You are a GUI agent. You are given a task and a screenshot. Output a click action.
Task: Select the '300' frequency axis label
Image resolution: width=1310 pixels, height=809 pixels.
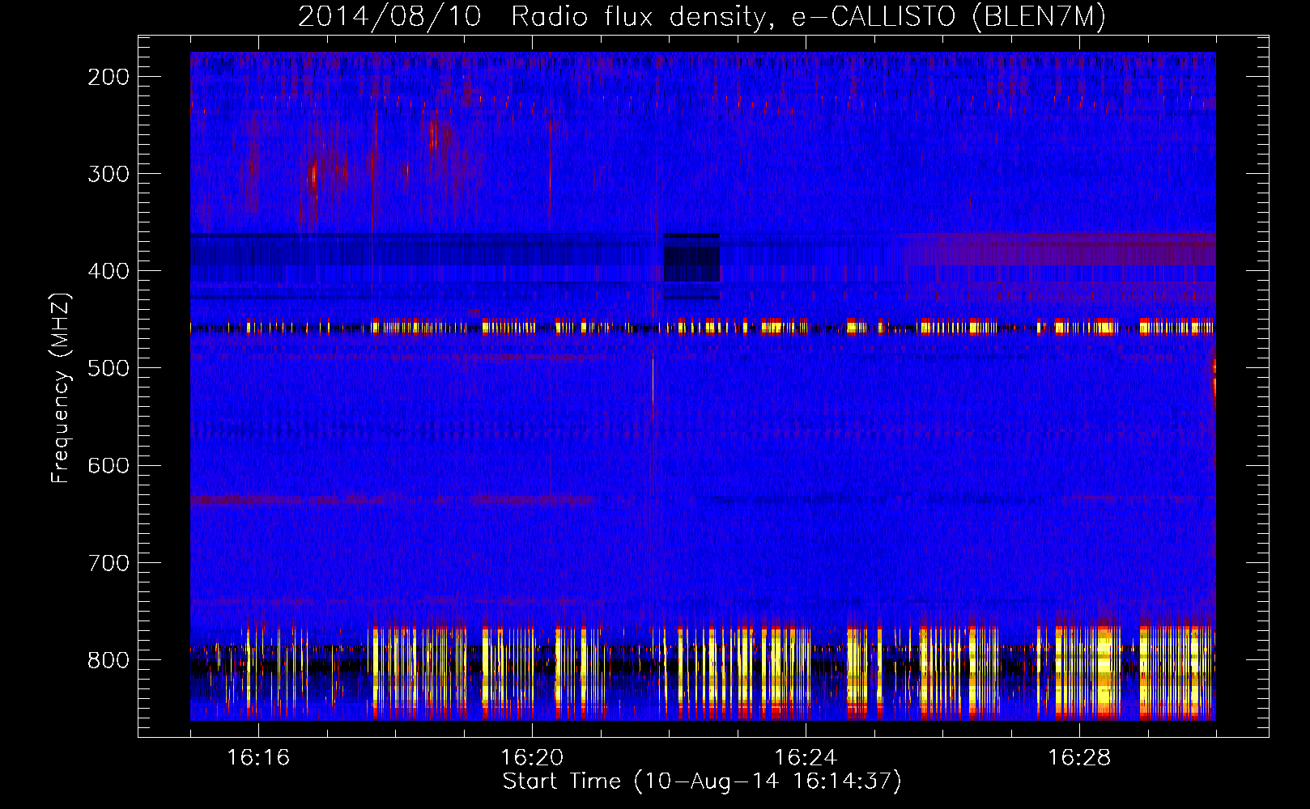pyautogui.click(x=108, y=174)
